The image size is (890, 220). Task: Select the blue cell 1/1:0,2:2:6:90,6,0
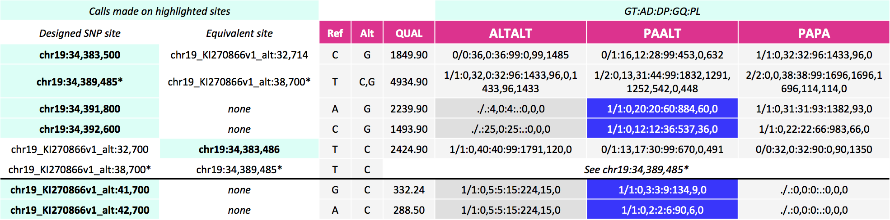tap(662, 210)
